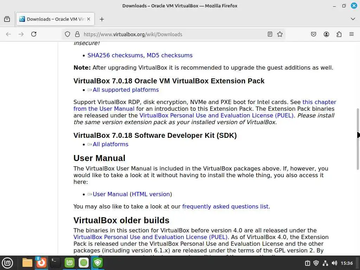Click the address bar URL field

[x=173, y=34]
